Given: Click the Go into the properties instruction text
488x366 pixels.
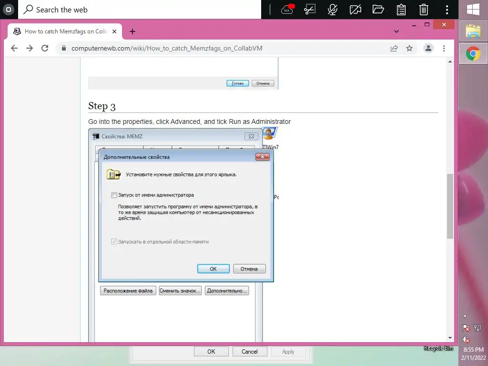Looking at the screenshot, I should click(189, 122).
